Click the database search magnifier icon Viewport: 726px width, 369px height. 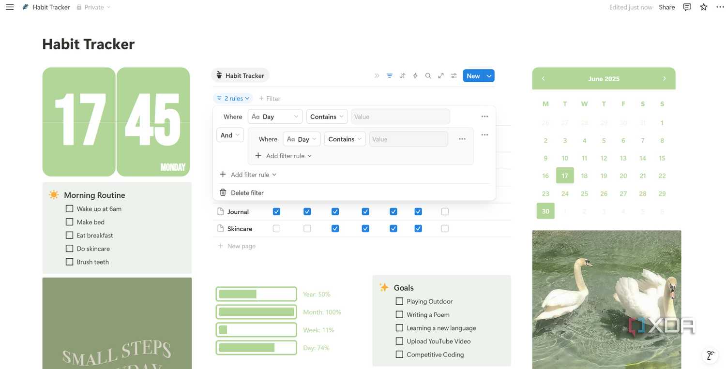click(x=428, y=76)
